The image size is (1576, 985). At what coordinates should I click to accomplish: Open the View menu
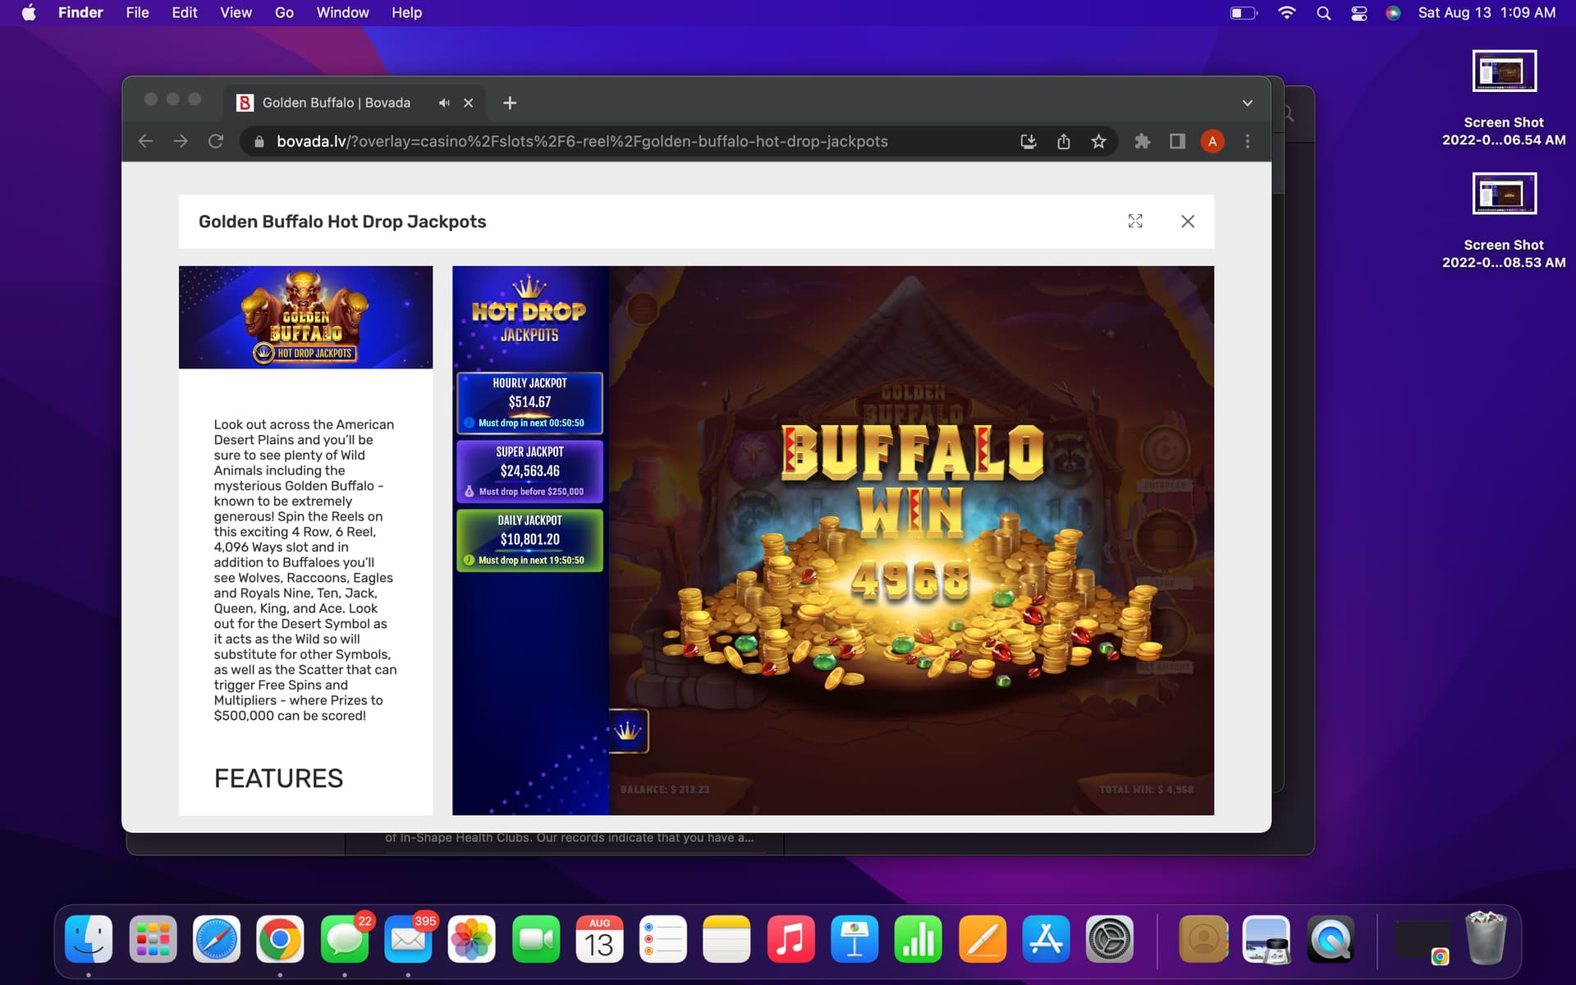[236, 13]
